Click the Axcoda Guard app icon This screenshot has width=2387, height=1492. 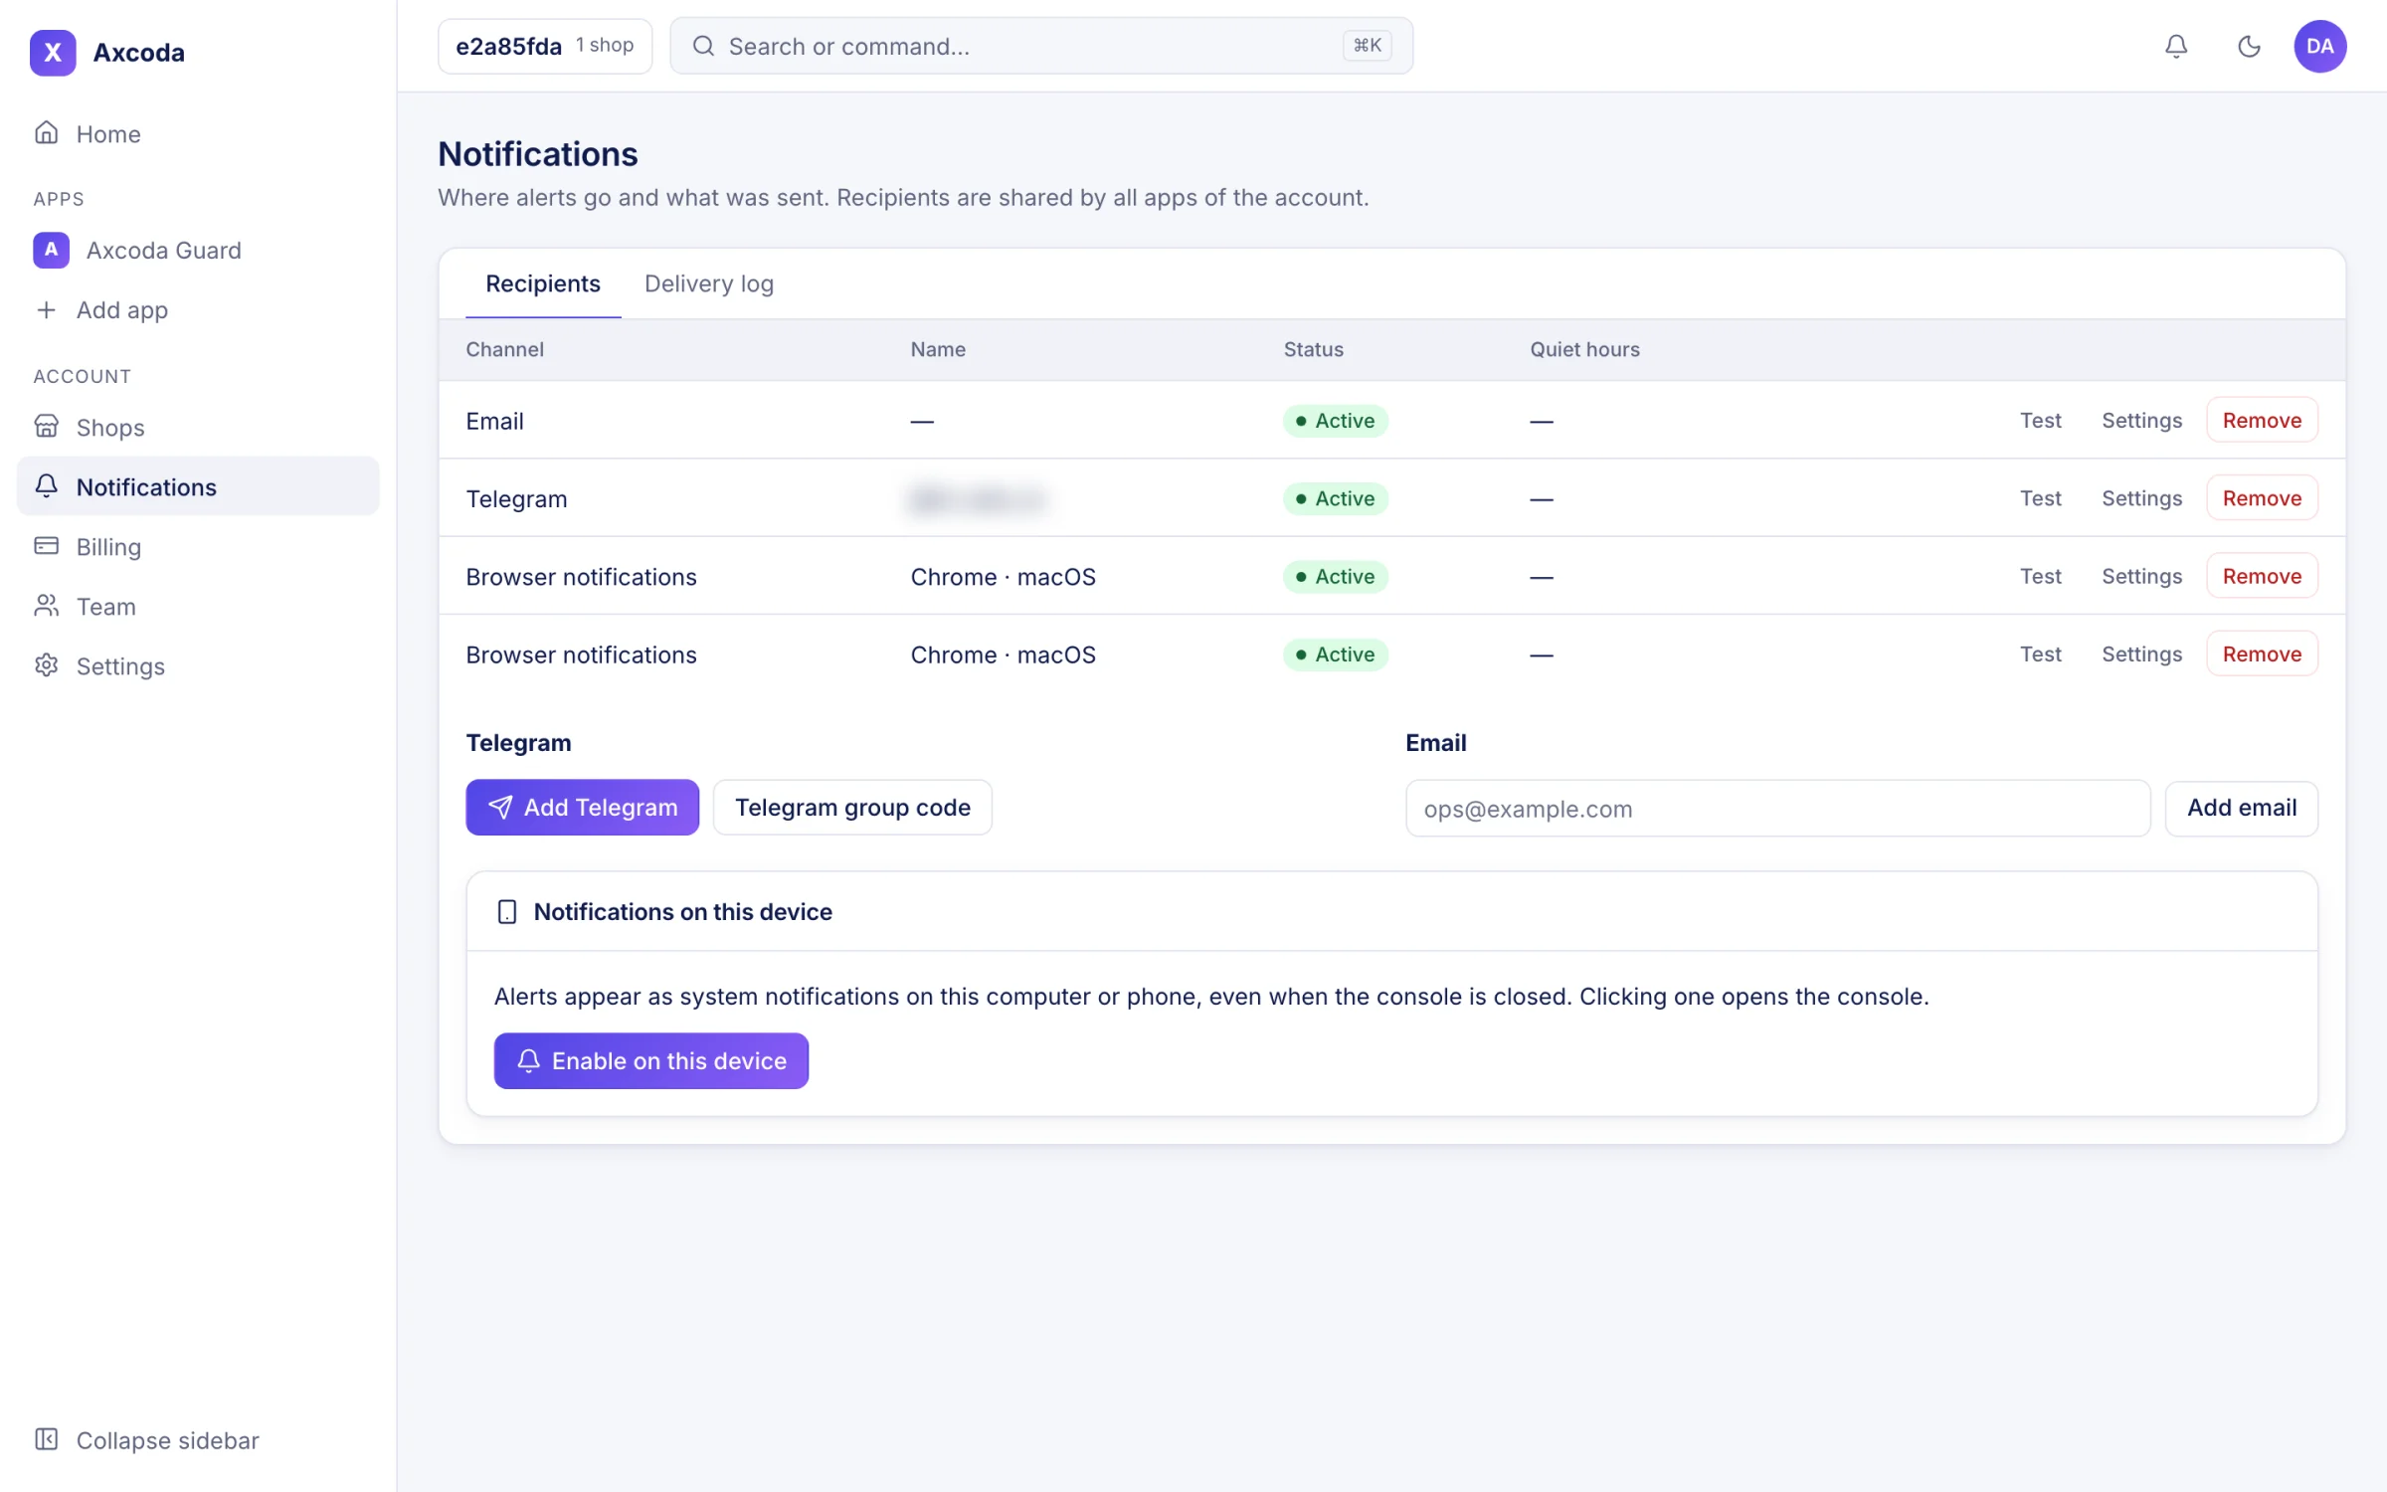point(52,250)
